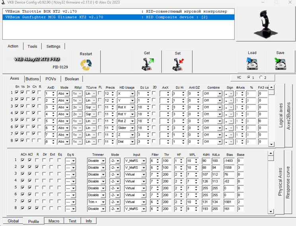
Task: Switch to the Buttons tab
Action: pos(32,79)
